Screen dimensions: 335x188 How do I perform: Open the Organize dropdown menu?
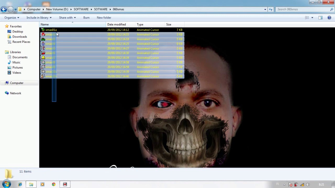click(x=12, y=17)
